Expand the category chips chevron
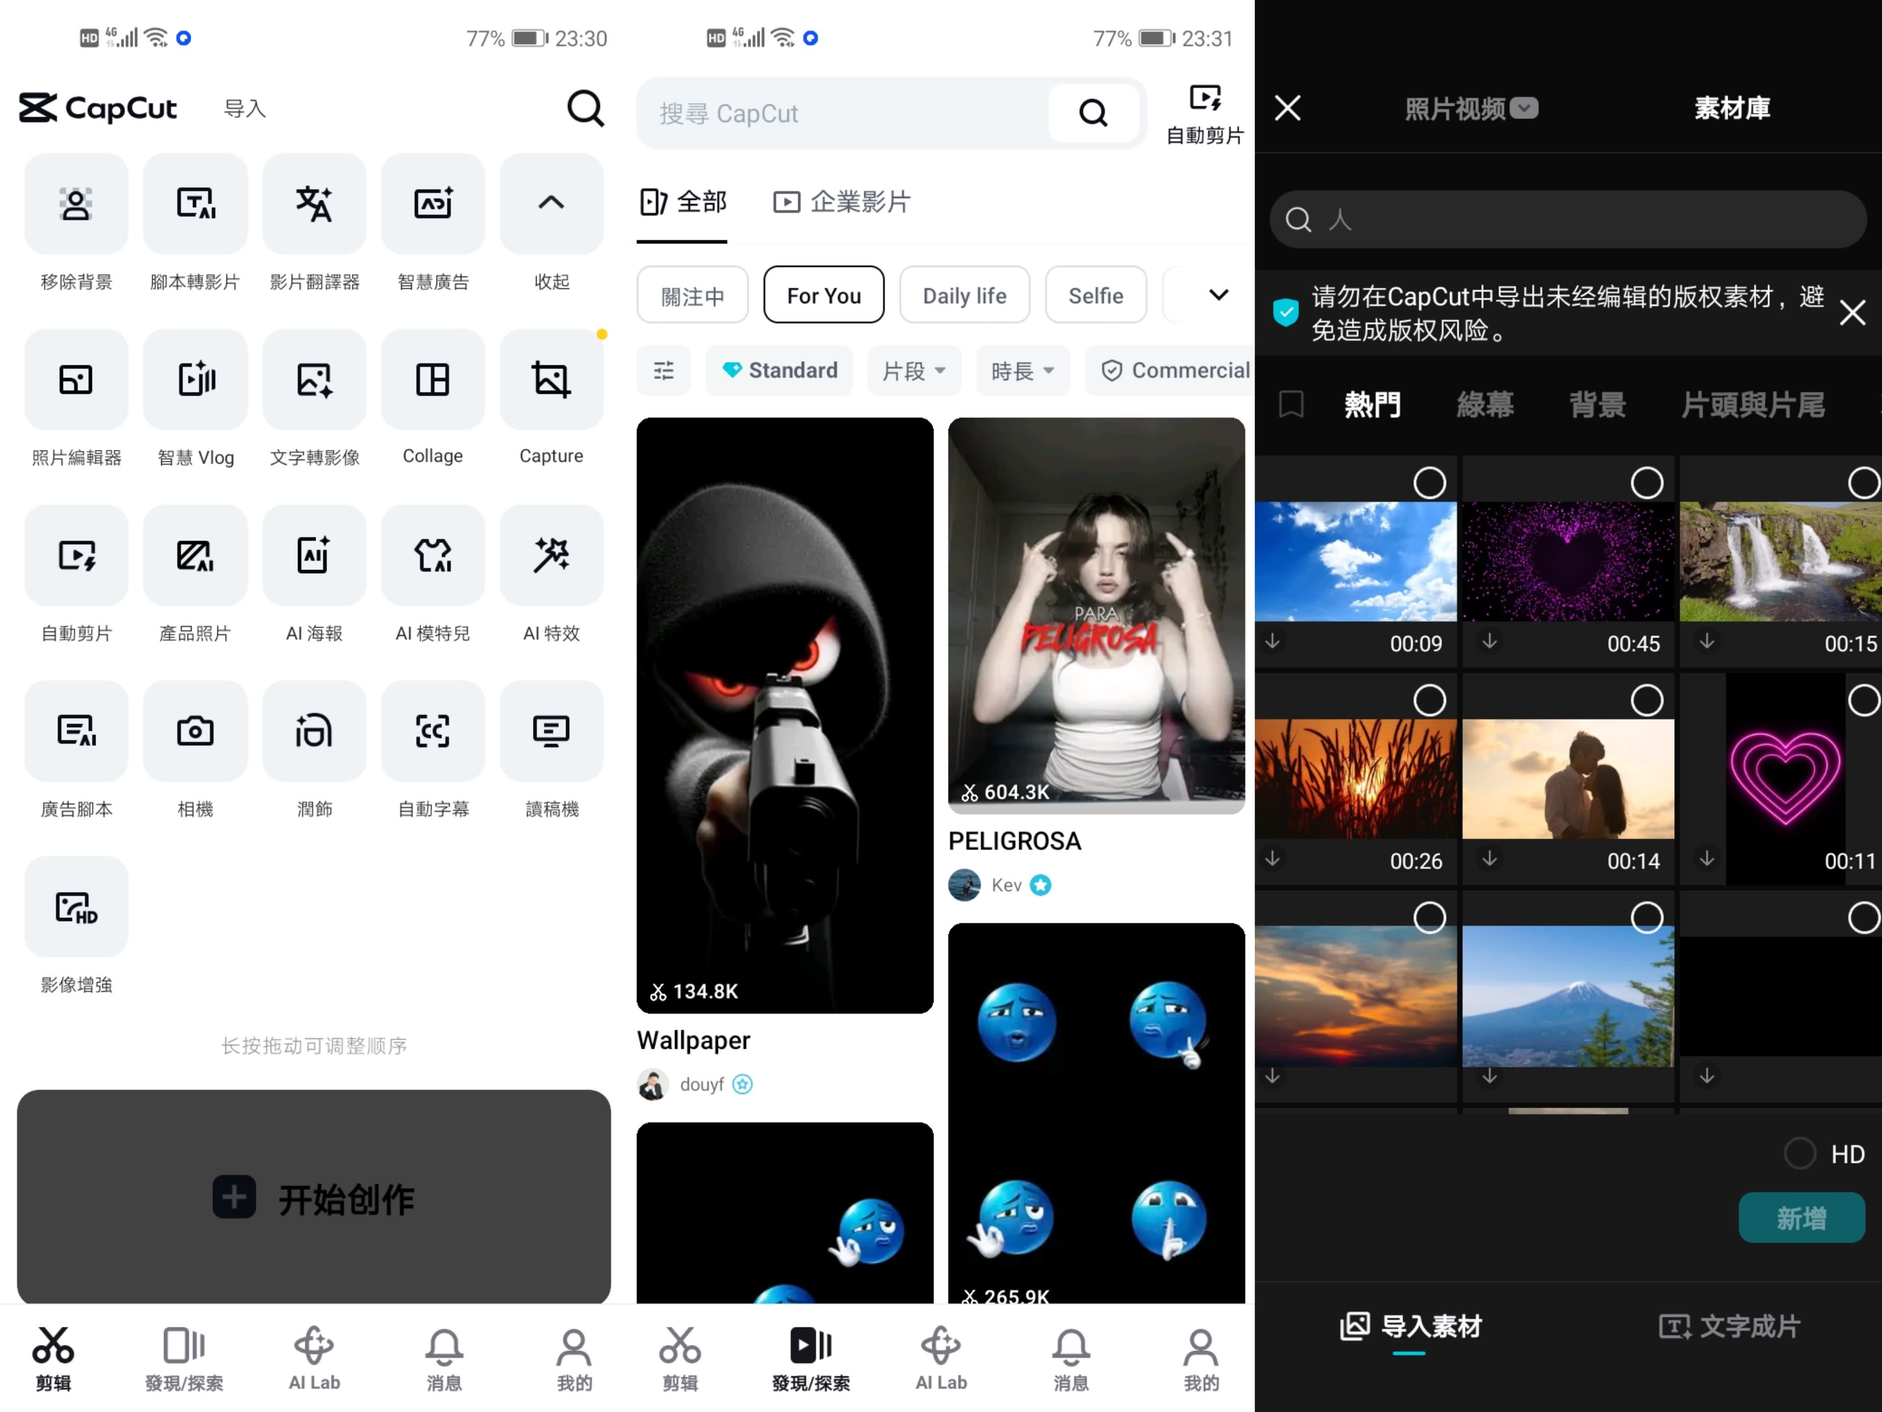 click(x=1219, y=296)
